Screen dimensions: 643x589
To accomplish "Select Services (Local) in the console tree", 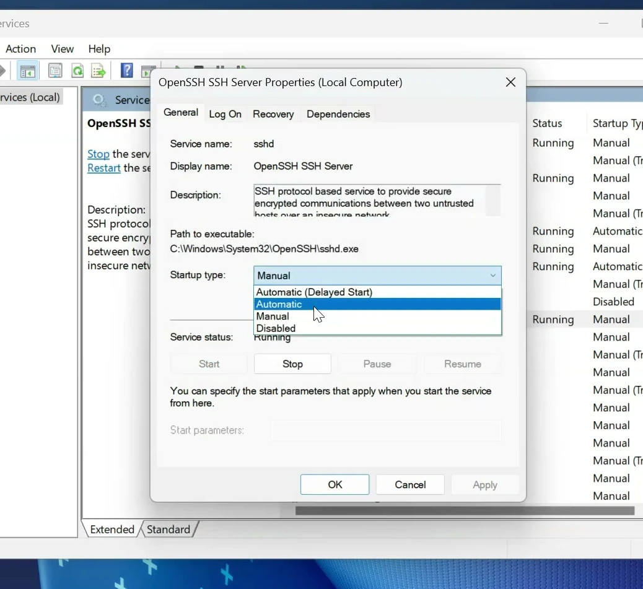I will click(x=30, y=97).
